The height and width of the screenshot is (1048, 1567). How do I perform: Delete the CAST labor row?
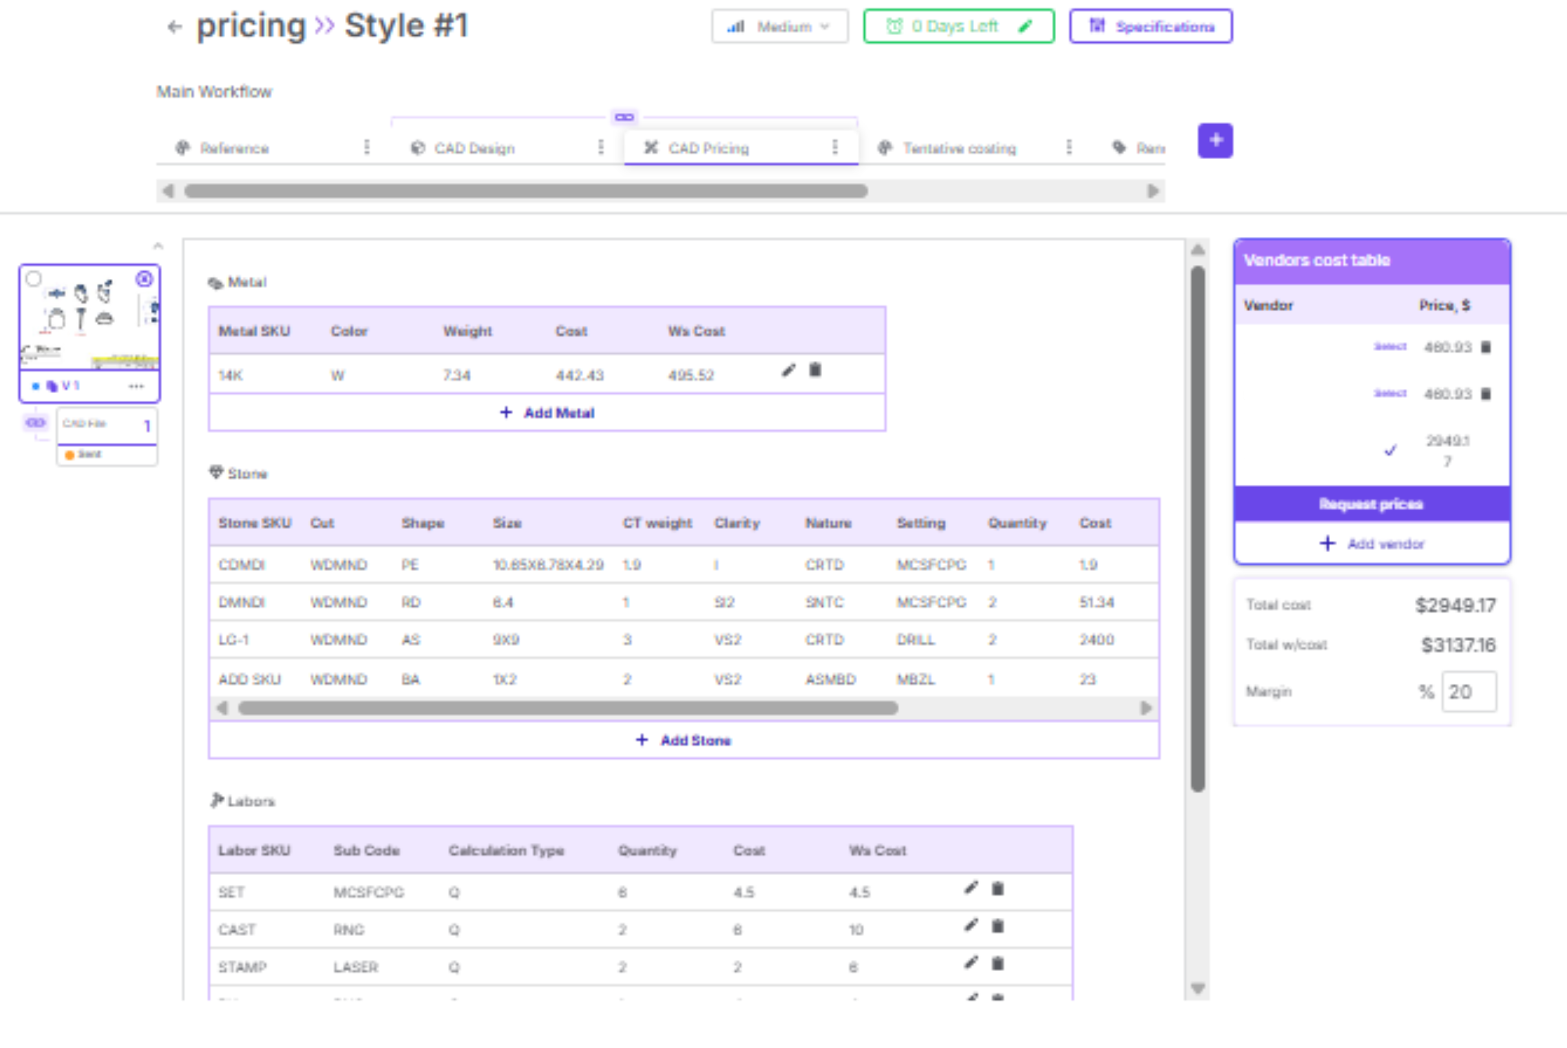pyautogui.click(x=998, y=926)
